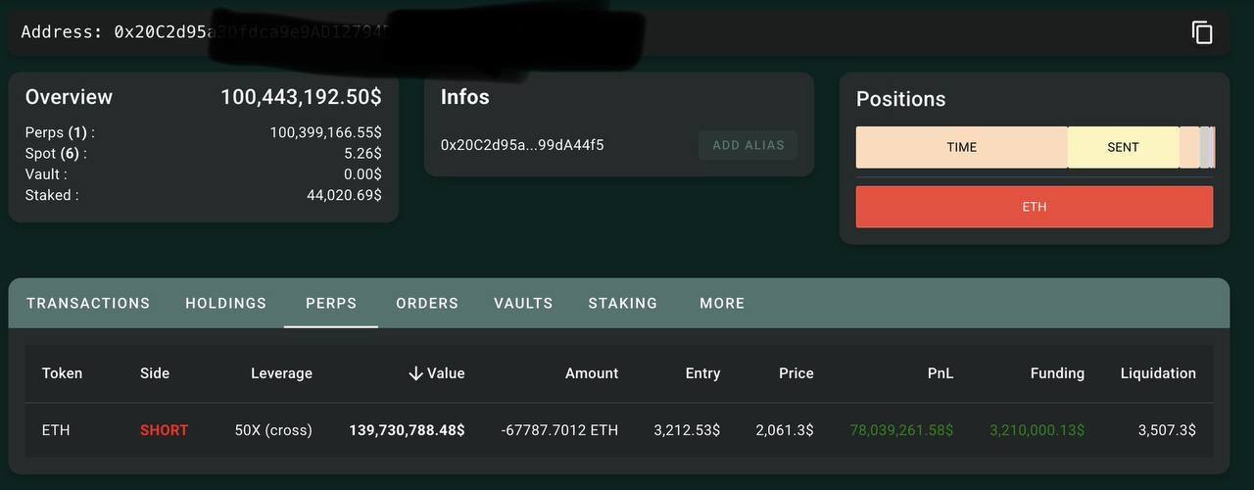Click the ADD ALIAS button
1254x490 pixels.
748,145
